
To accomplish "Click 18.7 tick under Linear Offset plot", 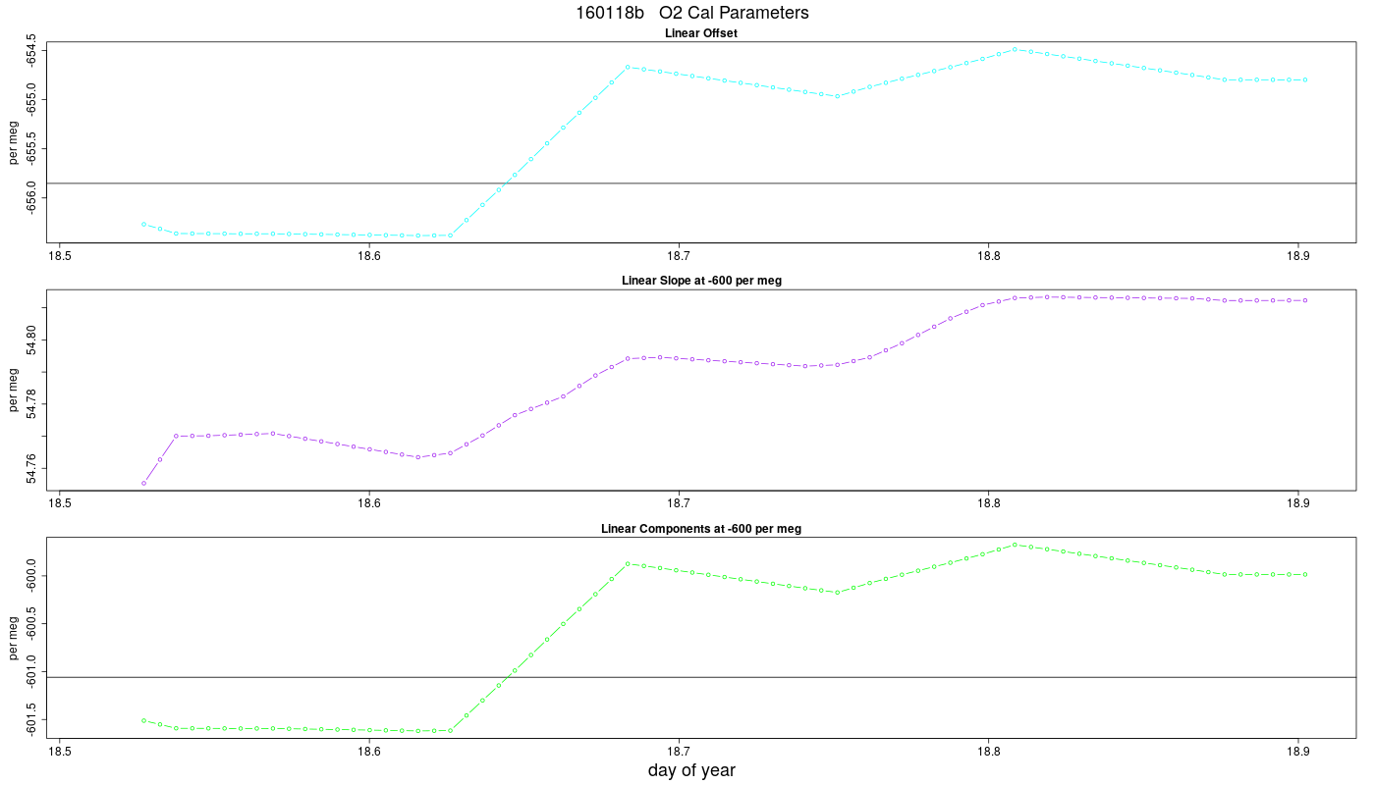I will coord(679,257).
